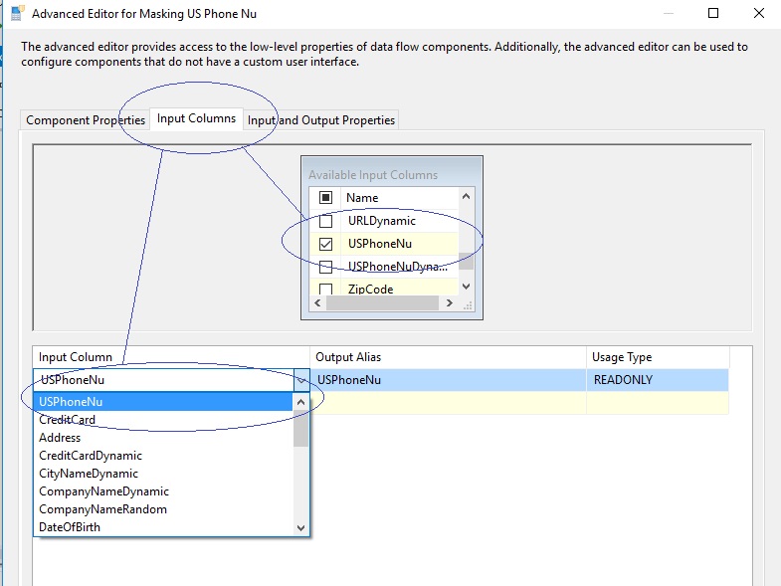Choose CreditCardDynamic from the dropdown list
This screenshot has width=781, height=586.
click(x=163, y=456)
